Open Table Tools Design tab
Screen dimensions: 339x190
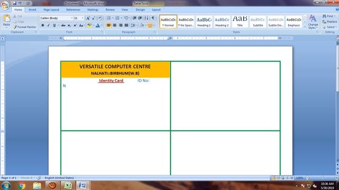coord(140,9)
